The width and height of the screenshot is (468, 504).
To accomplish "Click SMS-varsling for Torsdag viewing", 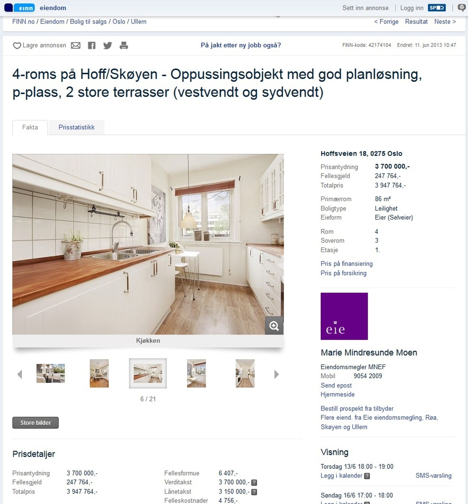I will coord(433,476).
